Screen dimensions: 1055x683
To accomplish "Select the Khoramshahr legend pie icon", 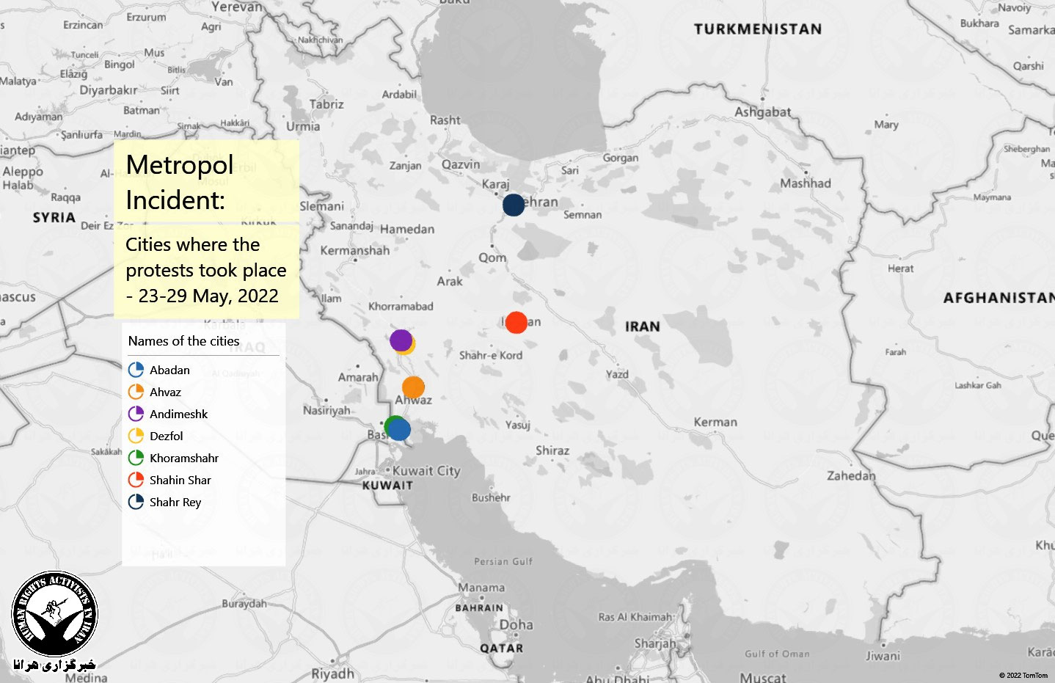I will point(136,458).
